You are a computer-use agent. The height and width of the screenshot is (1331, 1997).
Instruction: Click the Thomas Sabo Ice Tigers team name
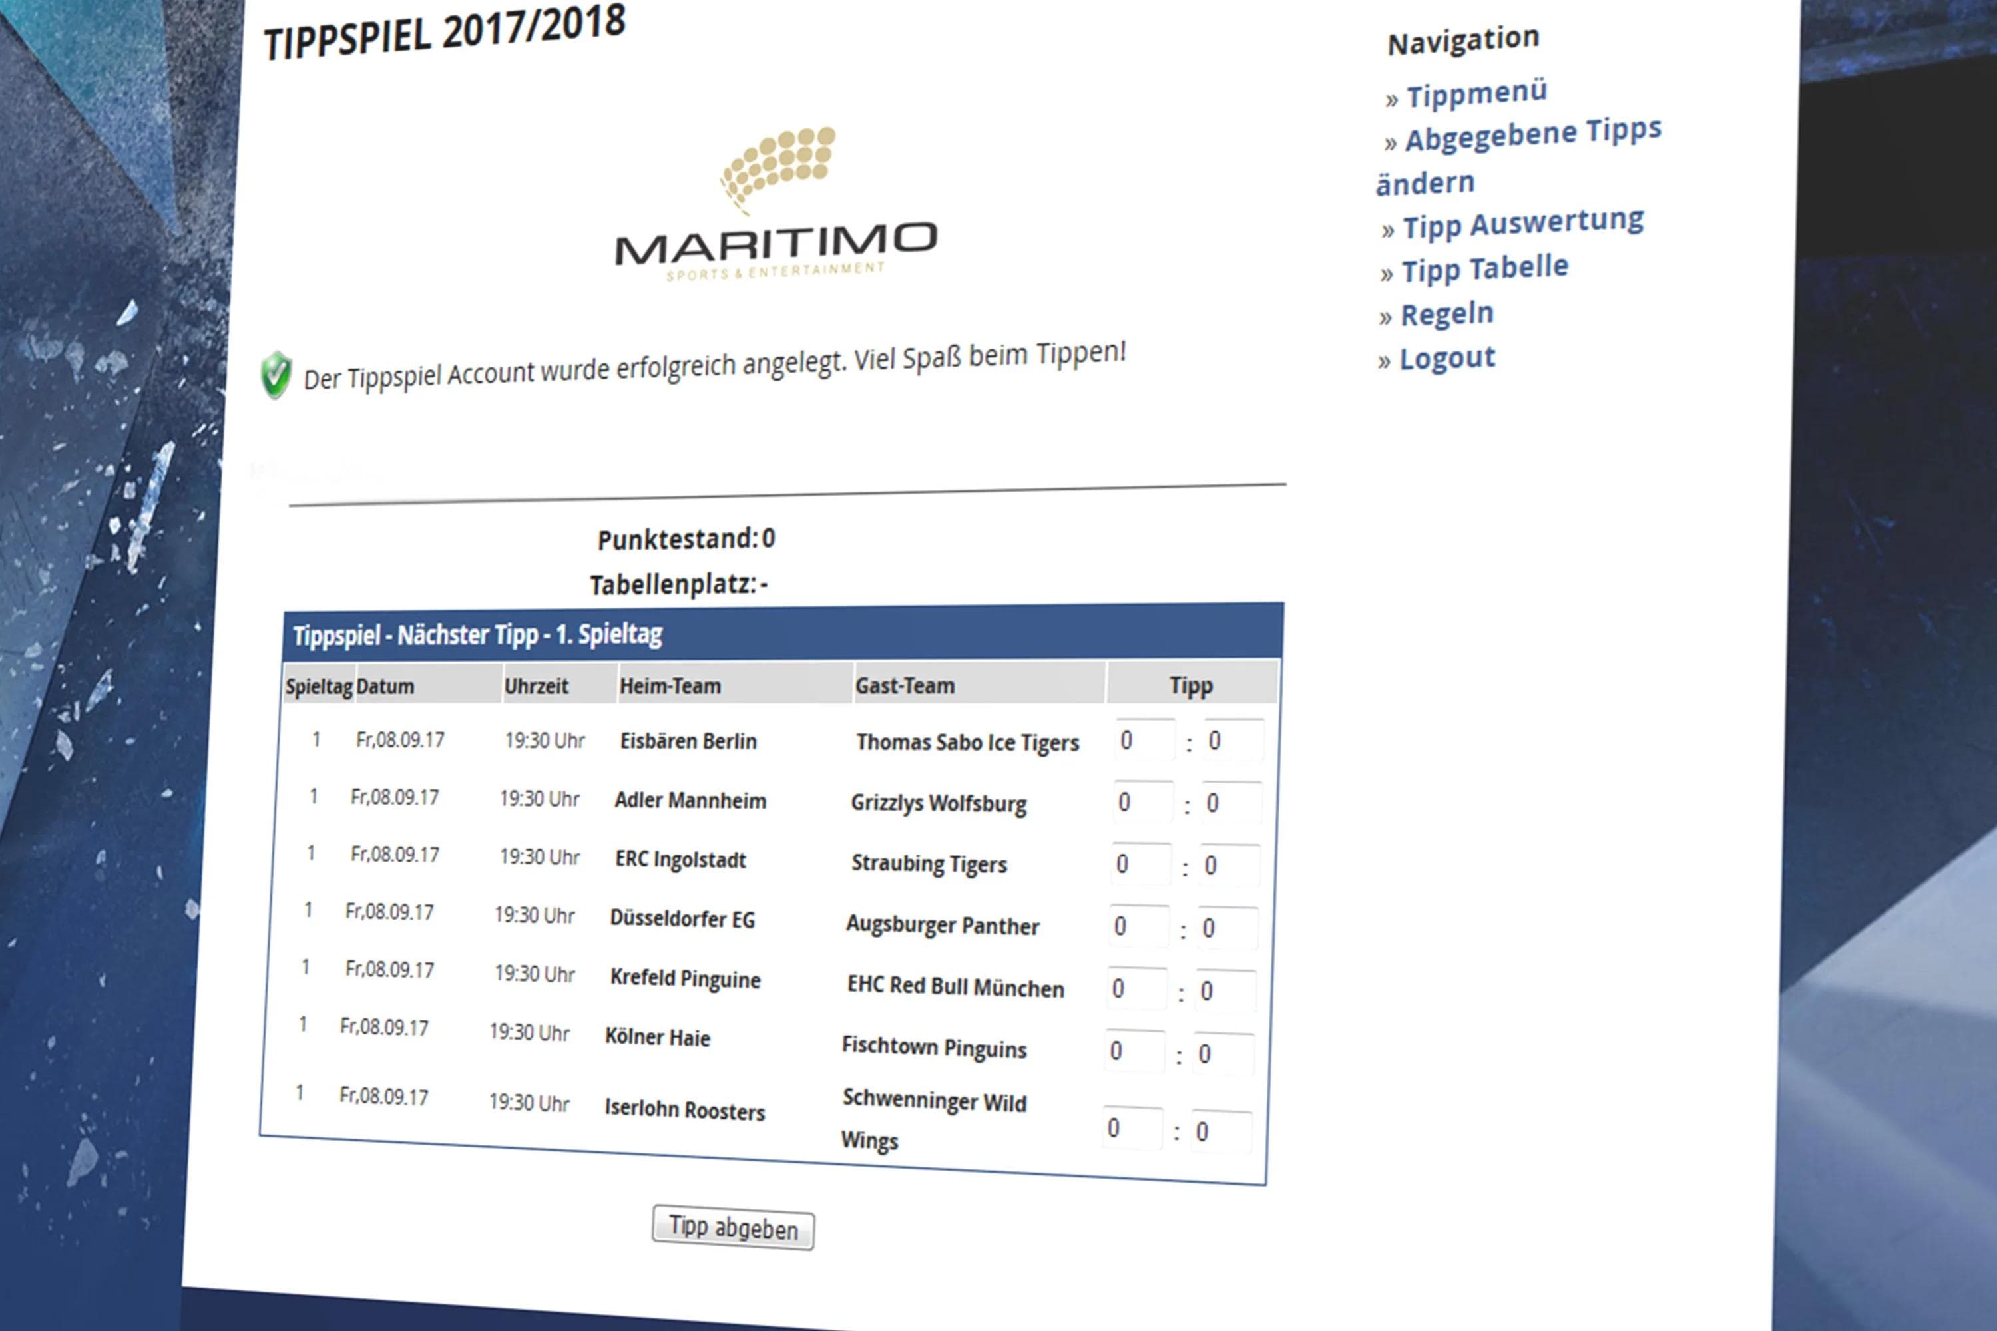coord(968,743)
